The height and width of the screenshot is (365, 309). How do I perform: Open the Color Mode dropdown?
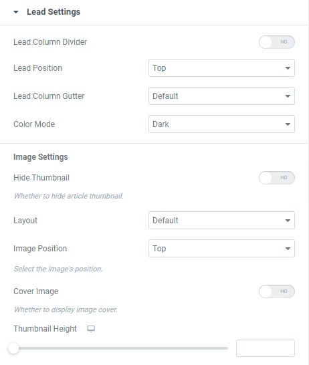click(221, 124)
